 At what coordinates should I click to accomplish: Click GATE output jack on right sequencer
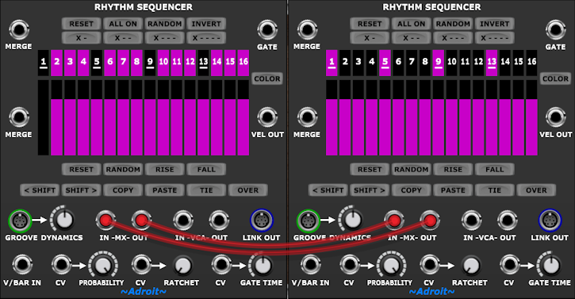(x=555, y=29)
